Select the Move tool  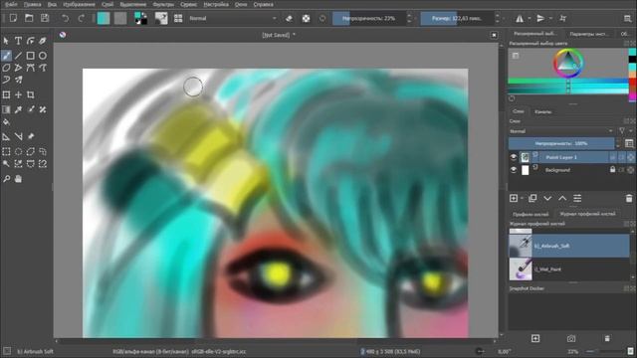coord(18,94)
